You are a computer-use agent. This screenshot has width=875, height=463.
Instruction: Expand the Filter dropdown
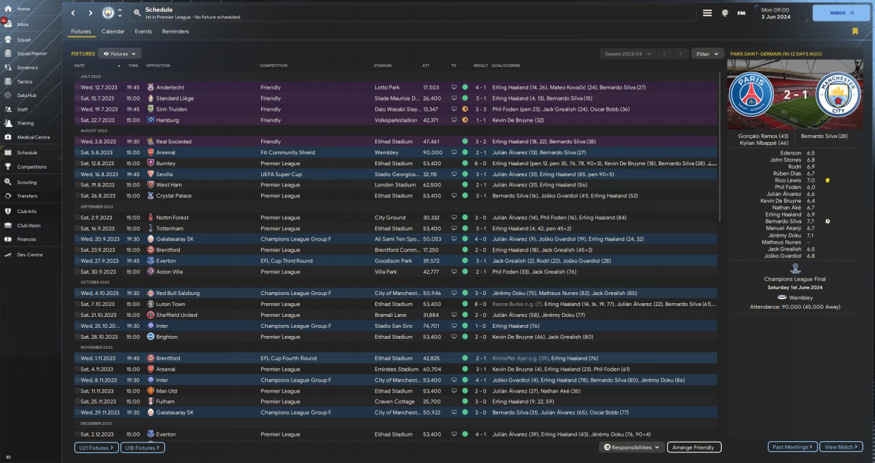pos(707,53)
